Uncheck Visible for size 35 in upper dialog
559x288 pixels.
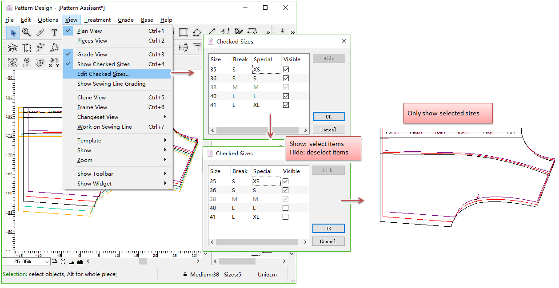pyautogui.click(x=286, y=70)
